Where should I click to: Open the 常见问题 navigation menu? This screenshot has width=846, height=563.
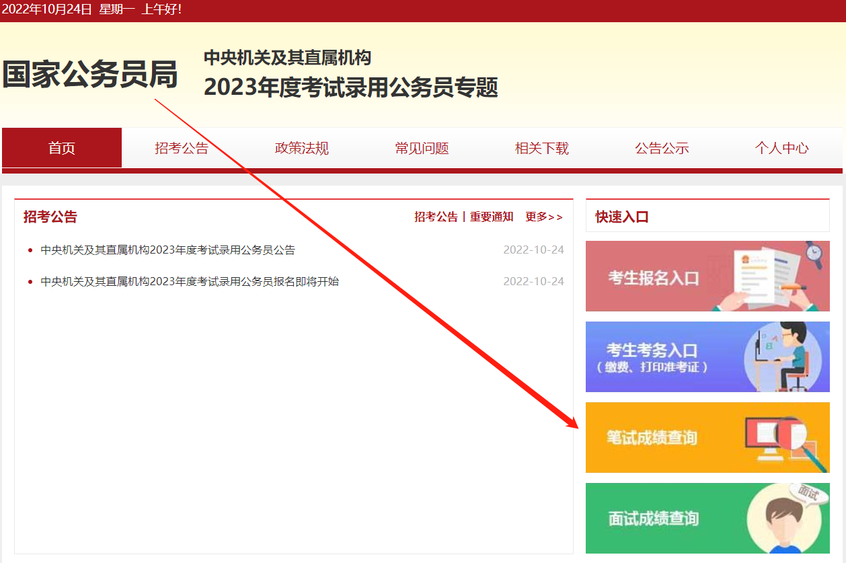click(422, 148)
